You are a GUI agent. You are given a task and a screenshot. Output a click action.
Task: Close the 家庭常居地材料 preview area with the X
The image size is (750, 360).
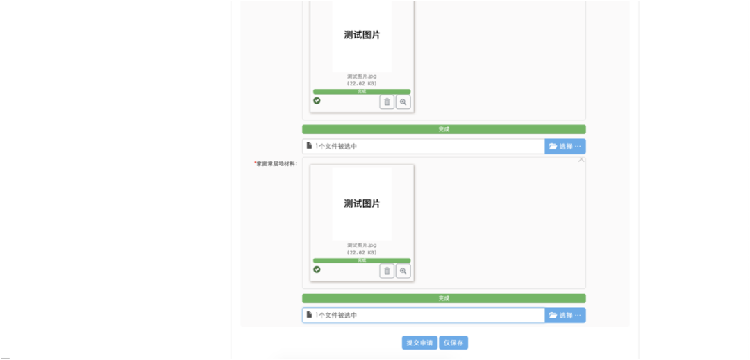click(581, 160)
